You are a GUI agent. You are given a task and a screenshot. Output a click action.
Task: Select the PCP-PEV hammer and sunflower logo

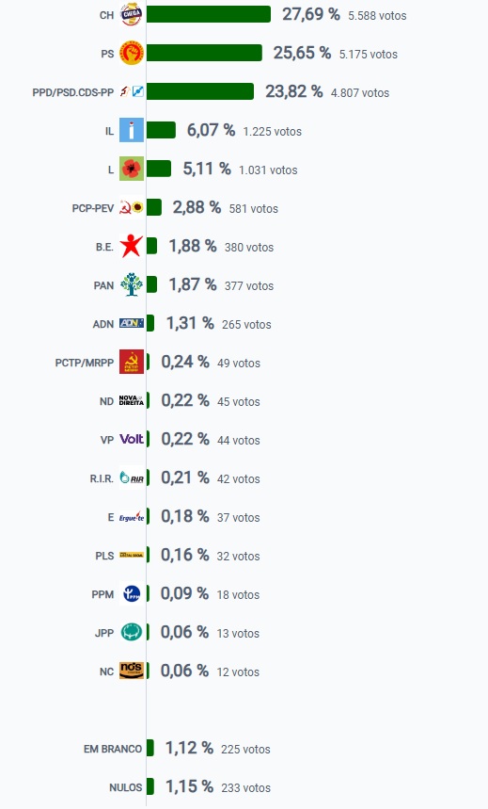coord(132,207)
